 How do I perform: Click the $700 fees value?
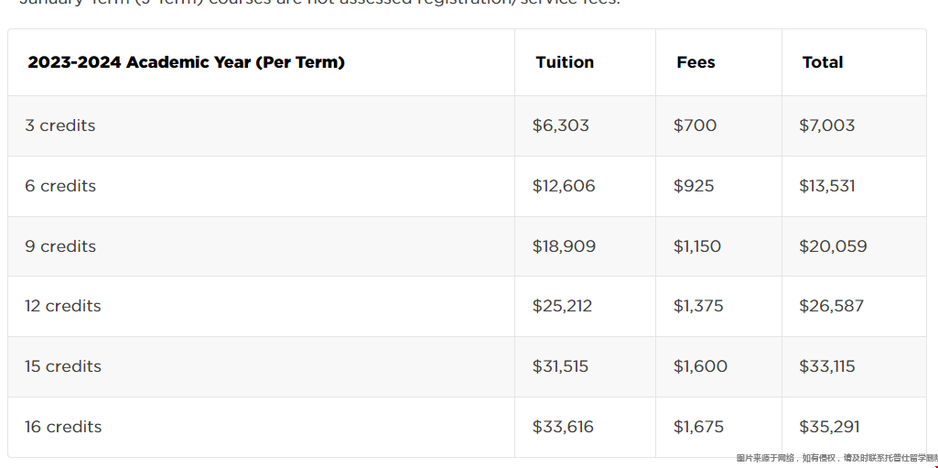695,125
